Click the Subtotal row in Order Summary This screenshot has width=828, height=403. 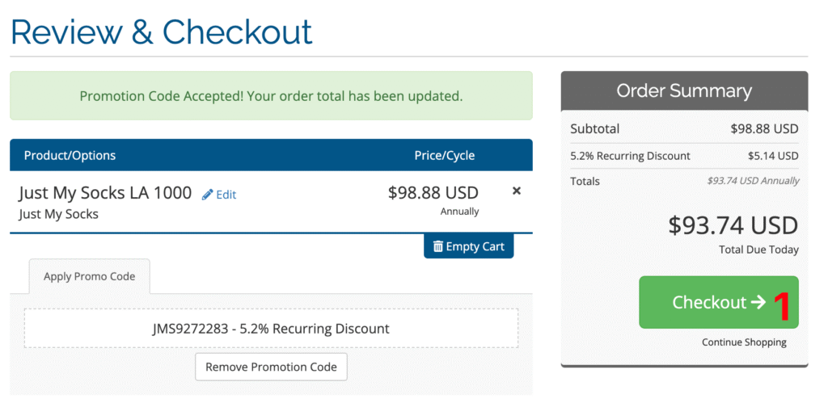(x=684, y=128)
